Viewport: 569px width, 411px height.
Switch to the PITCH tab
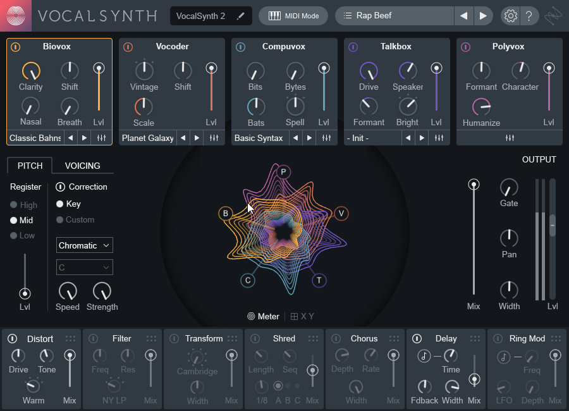[x=30, y=166]
